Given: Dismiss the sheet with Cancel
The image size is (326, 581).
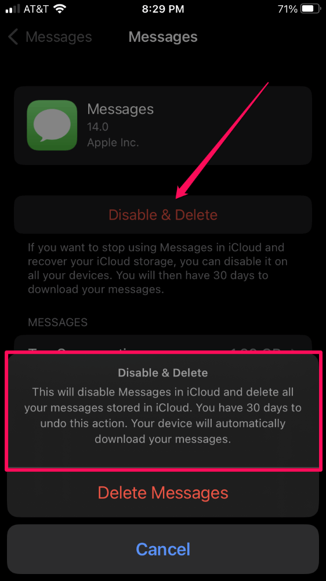Looking at the screenshot, I should tap(163, 549).
